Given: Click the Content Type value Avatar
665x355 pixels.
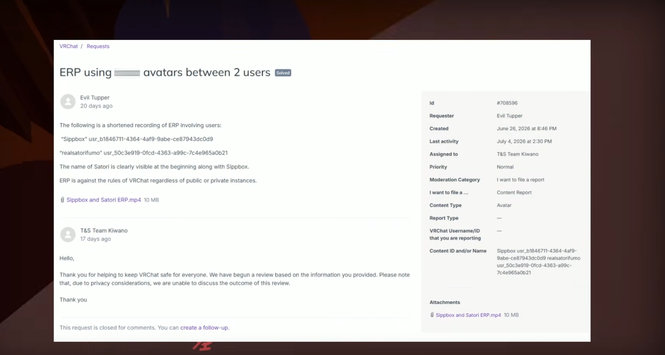Looking at the screenshot, I should [x=504, y=205].
